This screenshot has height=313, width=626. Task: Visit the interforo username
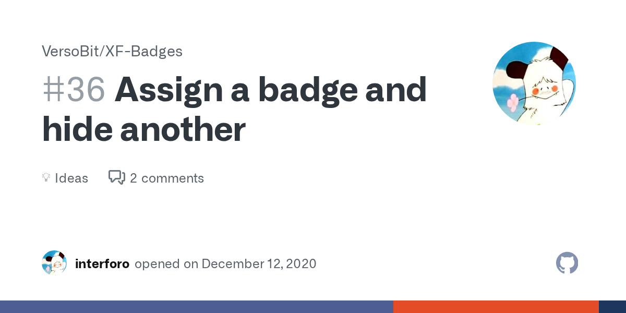(x=102, y=263)
